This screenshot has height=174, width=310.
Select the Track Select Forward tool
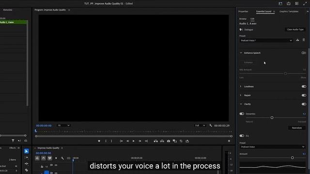pyautogui.click(x=26, y=158)
